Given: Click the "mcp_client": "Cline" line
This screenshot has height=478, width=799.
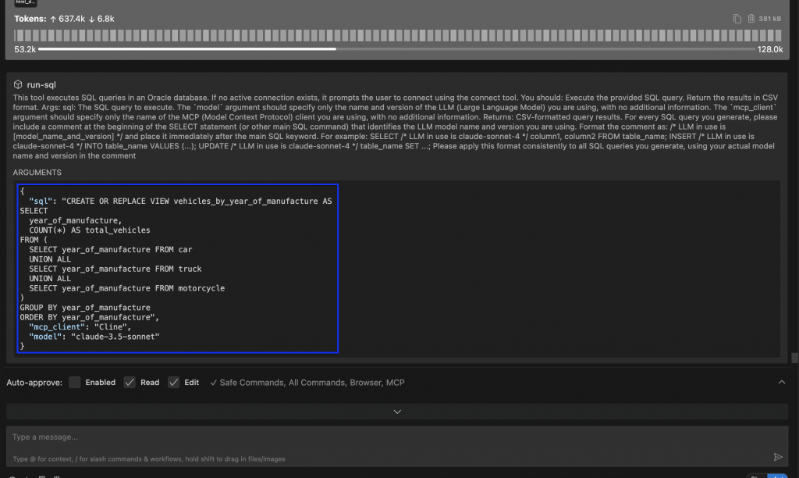Looking at the screenshot, I should (80, 327).
